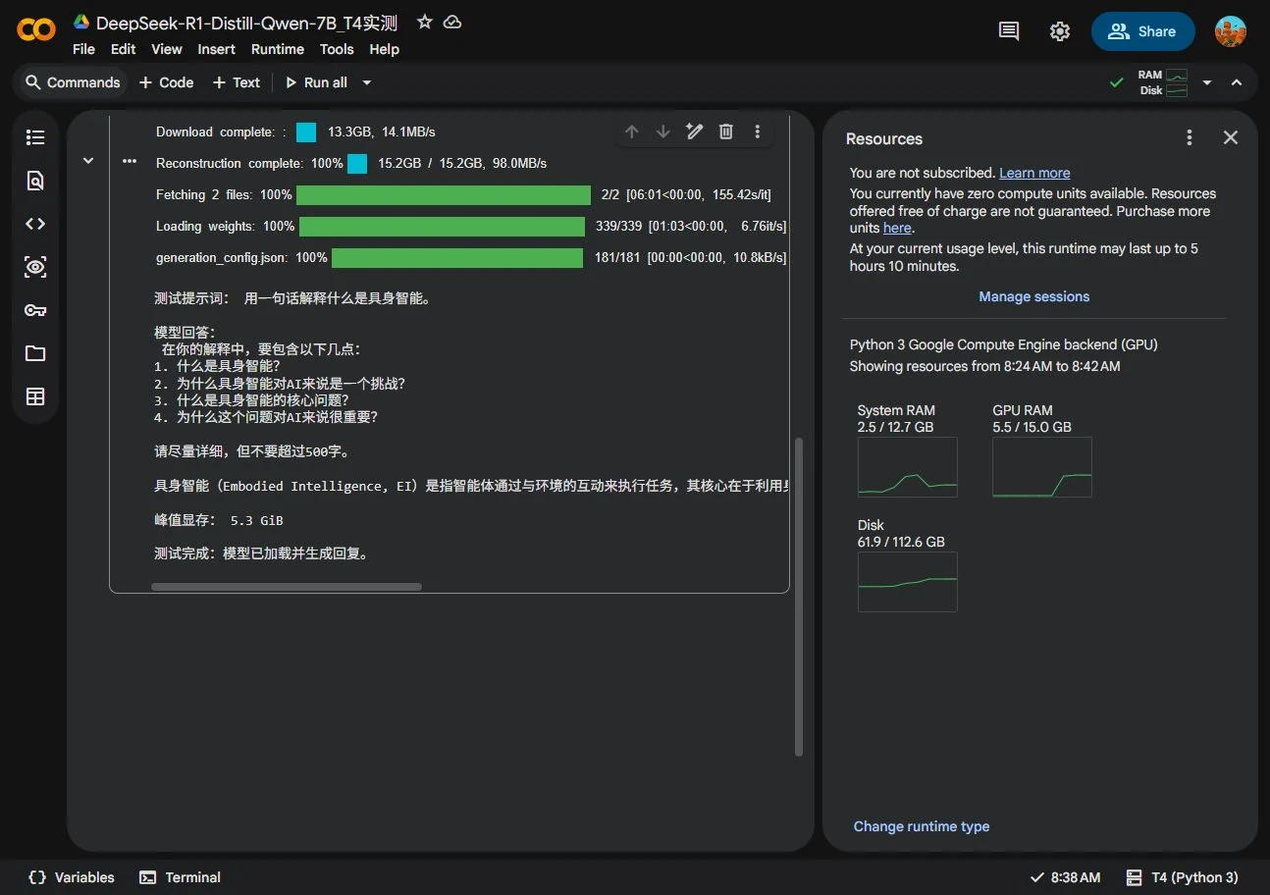The width and height of the screenshot is (1270, 895).
Task: Open the Commands search button
Action: [x=73, y=82]
